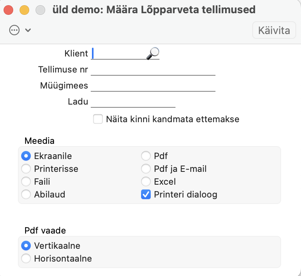Choose Printerisse as output media

point(26,169)
